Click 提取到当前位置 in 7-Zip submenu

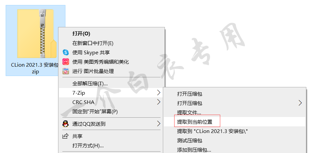pos(195,122)
